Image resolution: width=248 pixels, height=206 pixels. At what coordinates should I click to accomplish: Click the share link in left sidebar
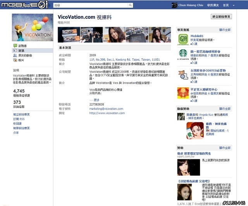[16, 133]
